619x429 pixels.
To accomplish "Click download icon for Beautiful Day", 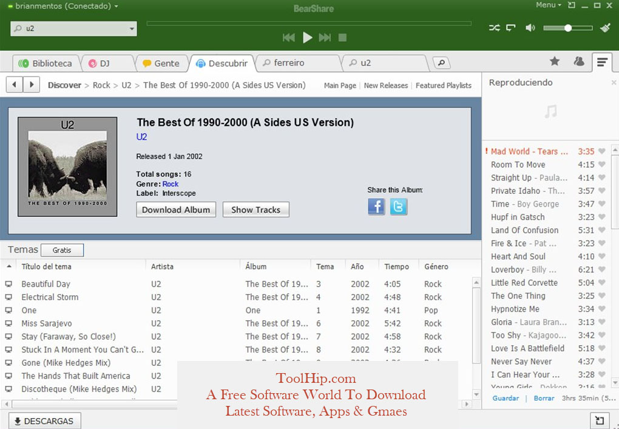I will click(8, 284).
